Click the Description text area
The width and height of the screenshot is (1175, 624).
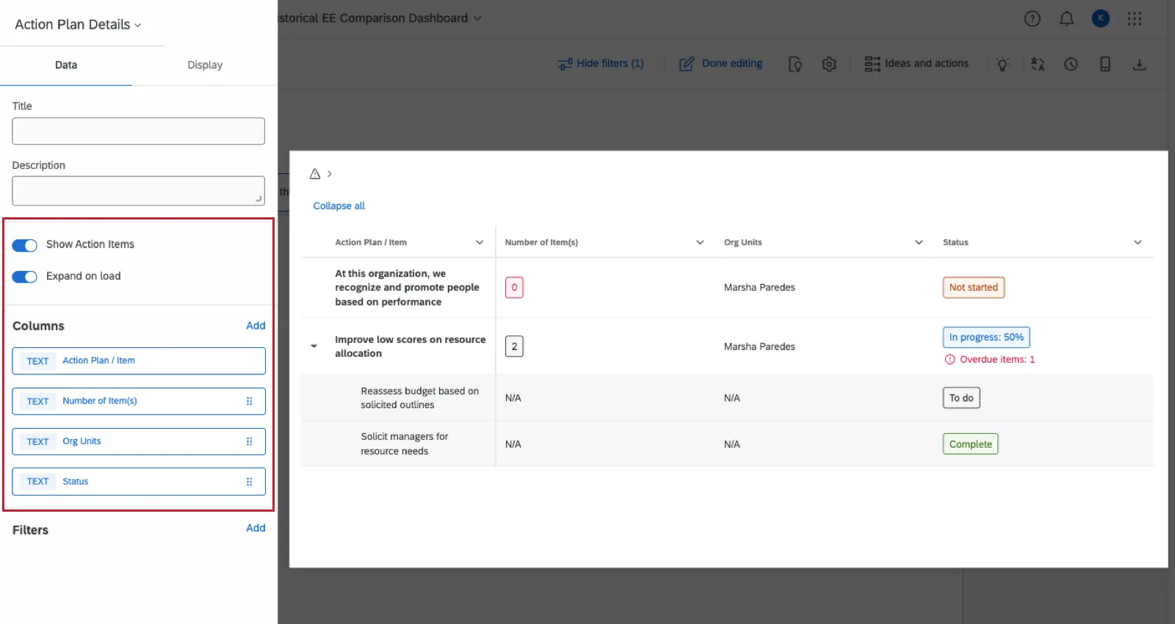tap(138, 191)
